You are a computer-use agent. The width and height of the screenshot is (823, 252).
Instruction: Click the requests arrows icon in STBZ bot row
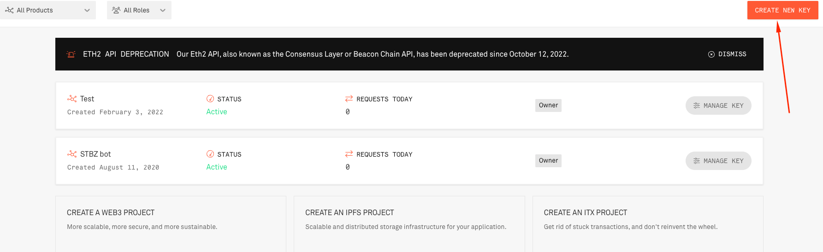tap(349, 154)
